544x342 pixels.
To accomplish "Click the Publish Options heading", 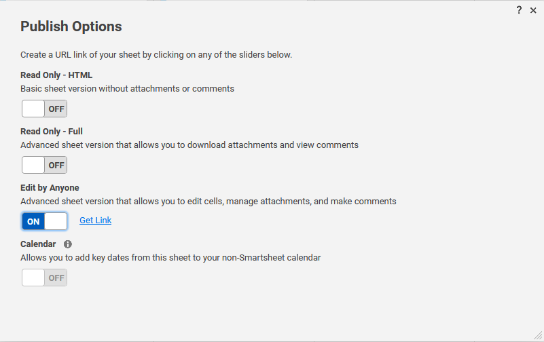I will [71, 26].
